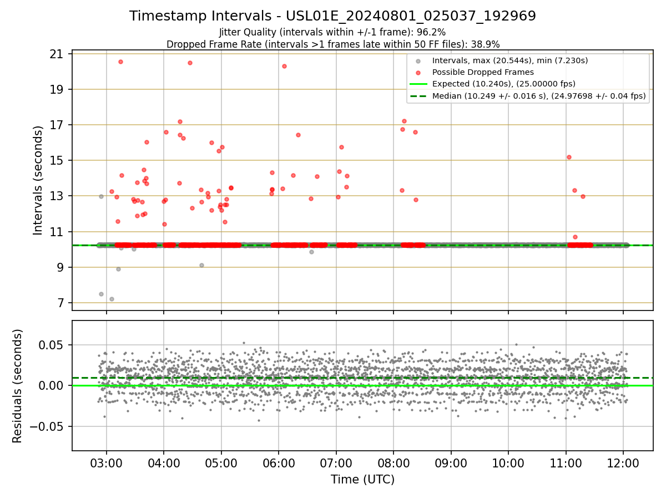
Task: Click the 'Jitter Quality' subtitle line showing 96.2%
Action: point(332,32)
